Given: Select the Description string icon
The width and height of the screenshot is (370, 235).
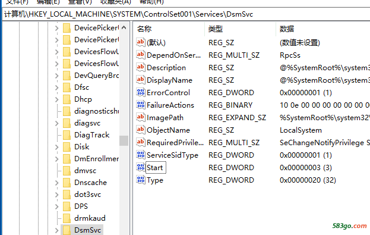Looking at the screenshot, I should point(141,68).
